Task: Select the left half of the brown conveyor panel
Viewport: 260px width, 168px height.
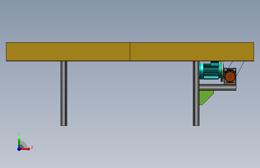Action: (68, 52)
